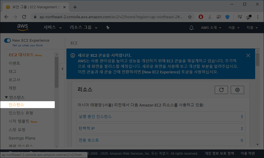
Task: Click the red Opera-style extension icon
Action: [201, 17]
